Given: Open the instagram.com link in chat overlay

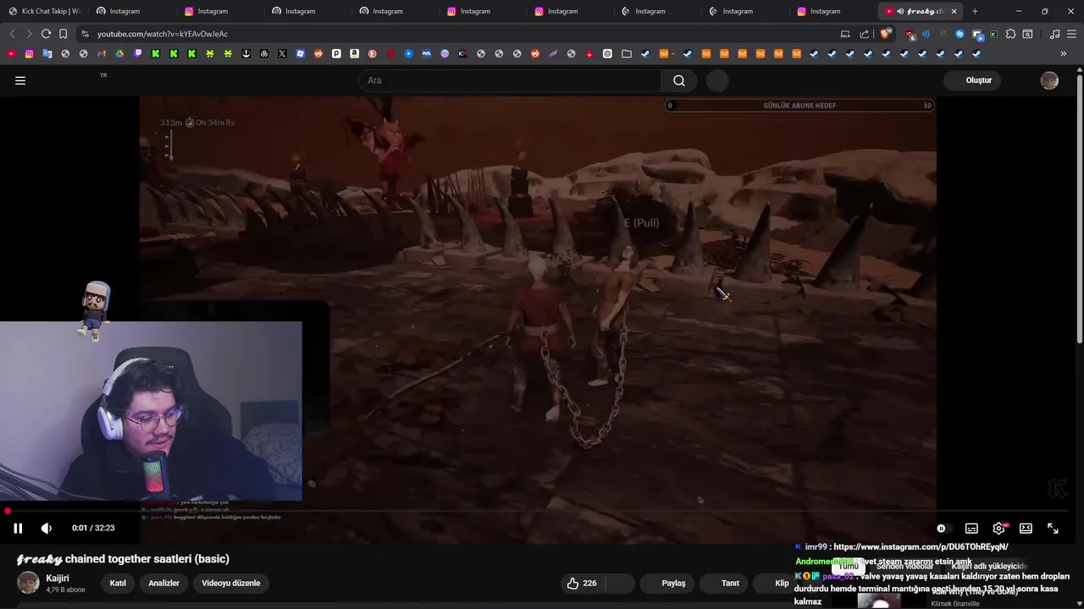Looking at the screenshot, I should point(921,547).
